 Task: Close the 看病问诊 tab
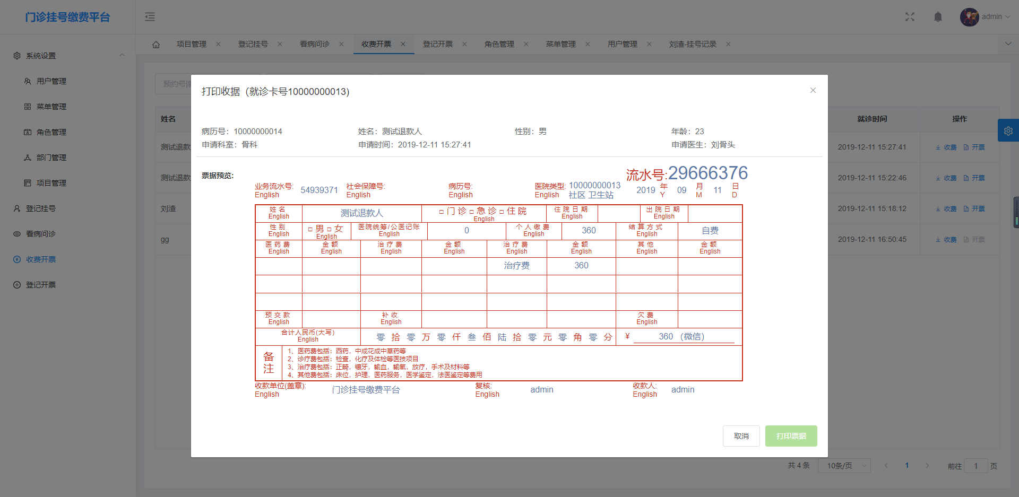point(341,44)
